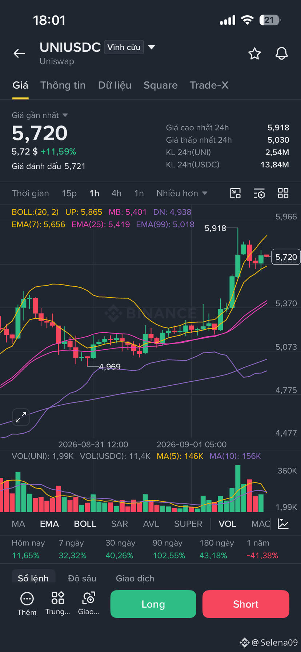Open the multi-chart grid layout icon
This screenshot has width=301, height=652.
[x=283, y=193]
